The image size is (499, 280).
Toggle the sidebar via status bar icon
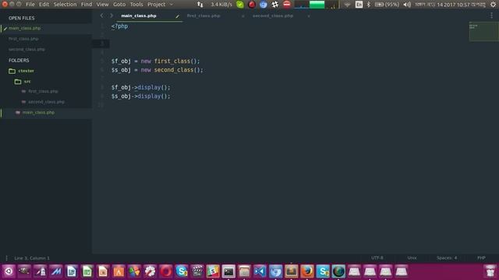click(x=6, y=258)
